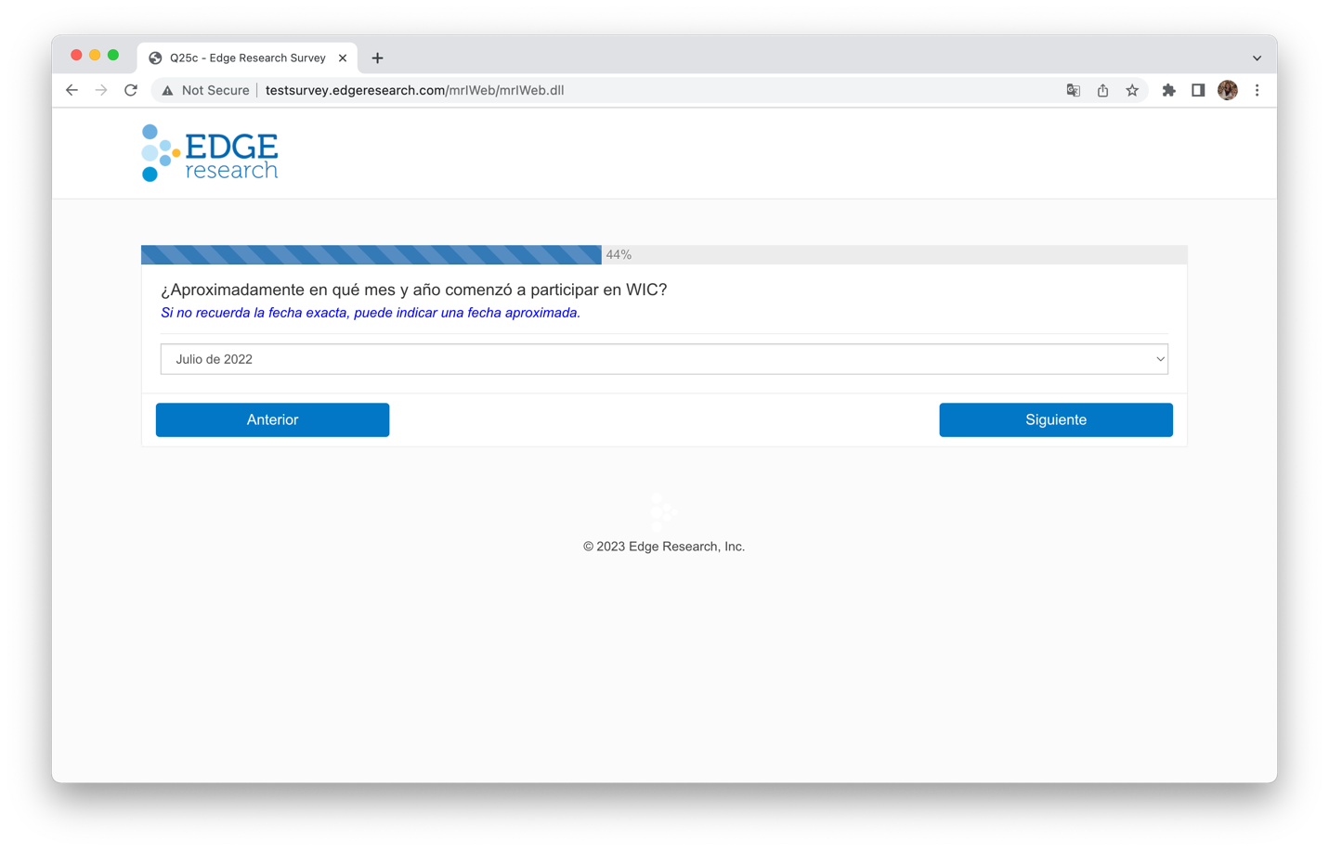Click the 44% progress bar

(664, 254)
